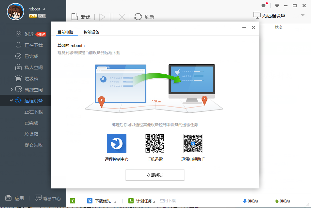Close the binding dialog
Image resolution: width=311 pixels, height=208 pixels.
pyautogui.click(x=254, y=27)
